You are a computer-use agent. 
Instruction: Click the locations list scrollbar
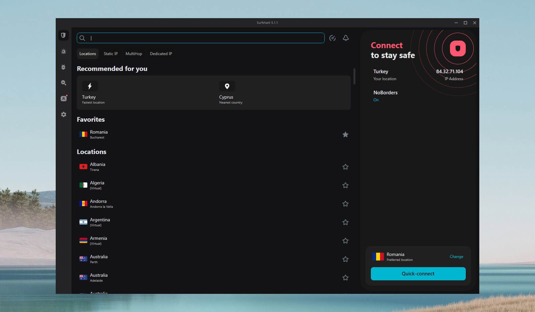(354, 76)
